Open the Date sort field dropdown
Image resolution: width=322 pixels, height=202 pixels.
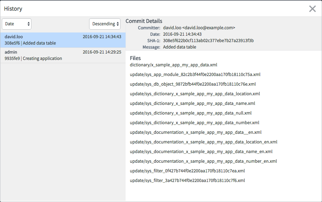click(16, 24)
